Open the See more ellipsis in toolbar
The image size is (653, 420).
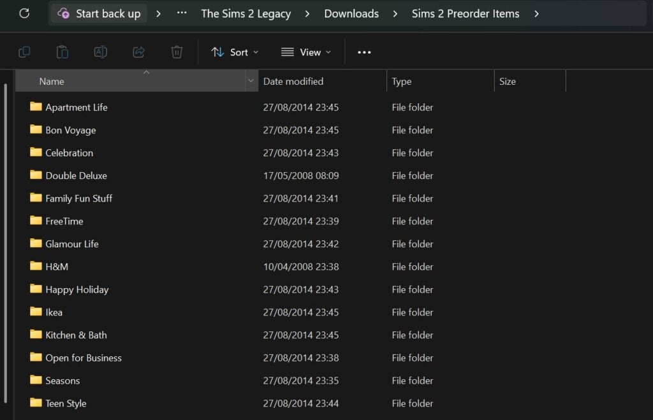tap(364, 52)
